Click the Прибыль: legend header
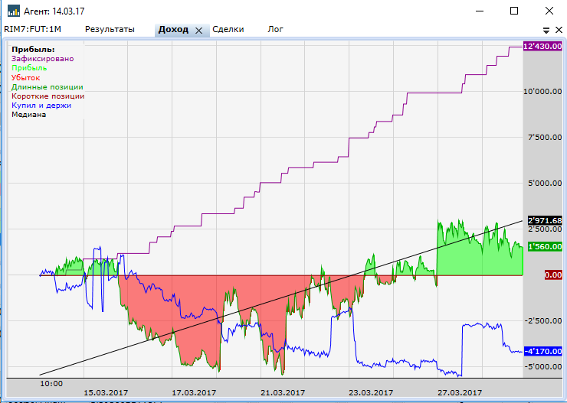Screen dimensions: 567x403 (33, 50)
